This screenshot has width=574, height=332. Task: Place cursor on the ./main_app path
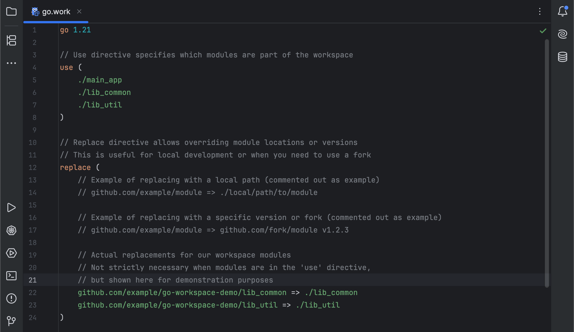[x=100, y=80]
